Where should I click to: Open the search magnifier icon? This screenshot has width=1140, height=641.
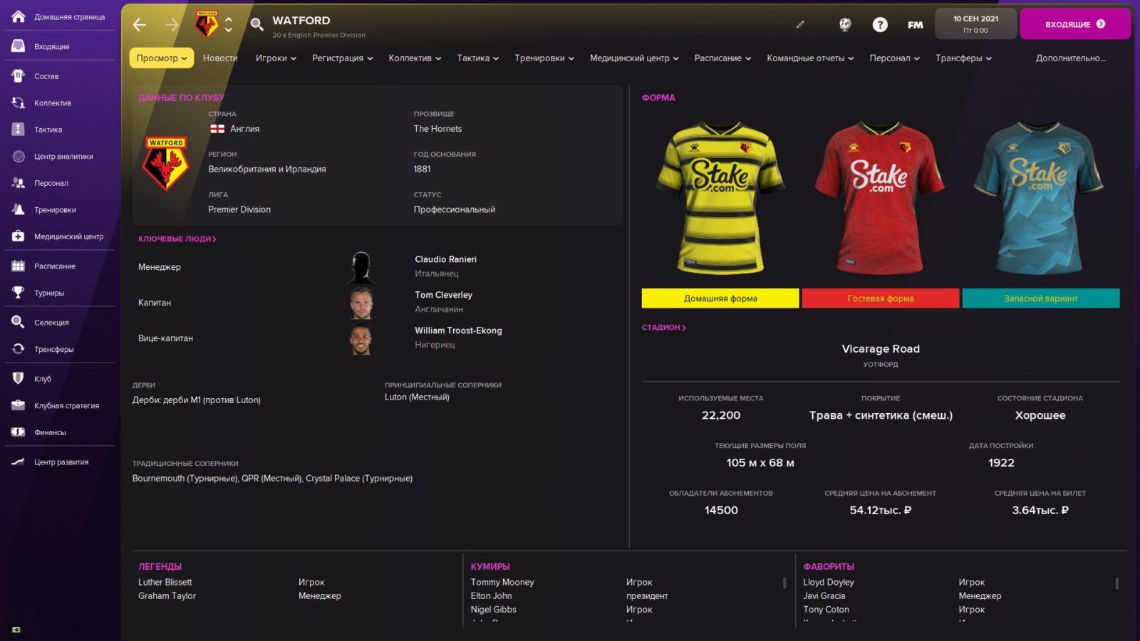coord(256,25)
